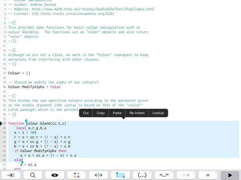Screen dimensions: 241x180
Task: Tap the line beginning "b = s * cc.b"
Action: (x=42, y=146)
